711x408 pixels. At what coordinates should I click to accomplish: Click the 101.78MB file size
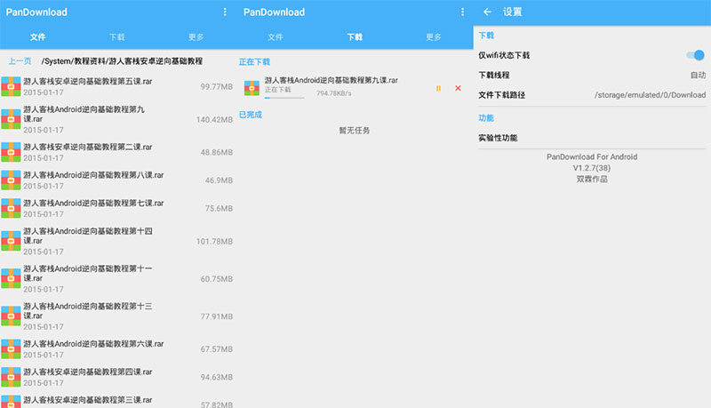[x=214, y=242]
